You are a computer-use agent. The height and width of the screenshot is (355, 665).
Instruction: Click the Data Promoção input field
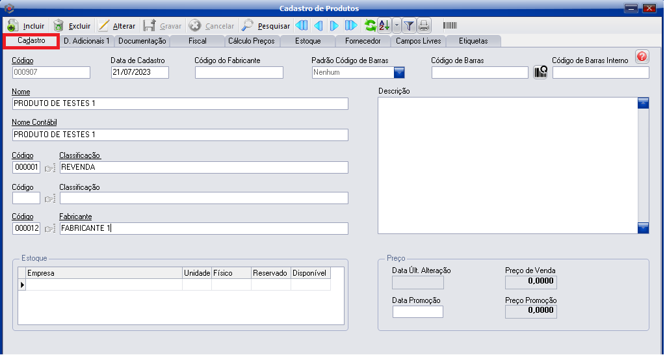[x=417, y=312]
